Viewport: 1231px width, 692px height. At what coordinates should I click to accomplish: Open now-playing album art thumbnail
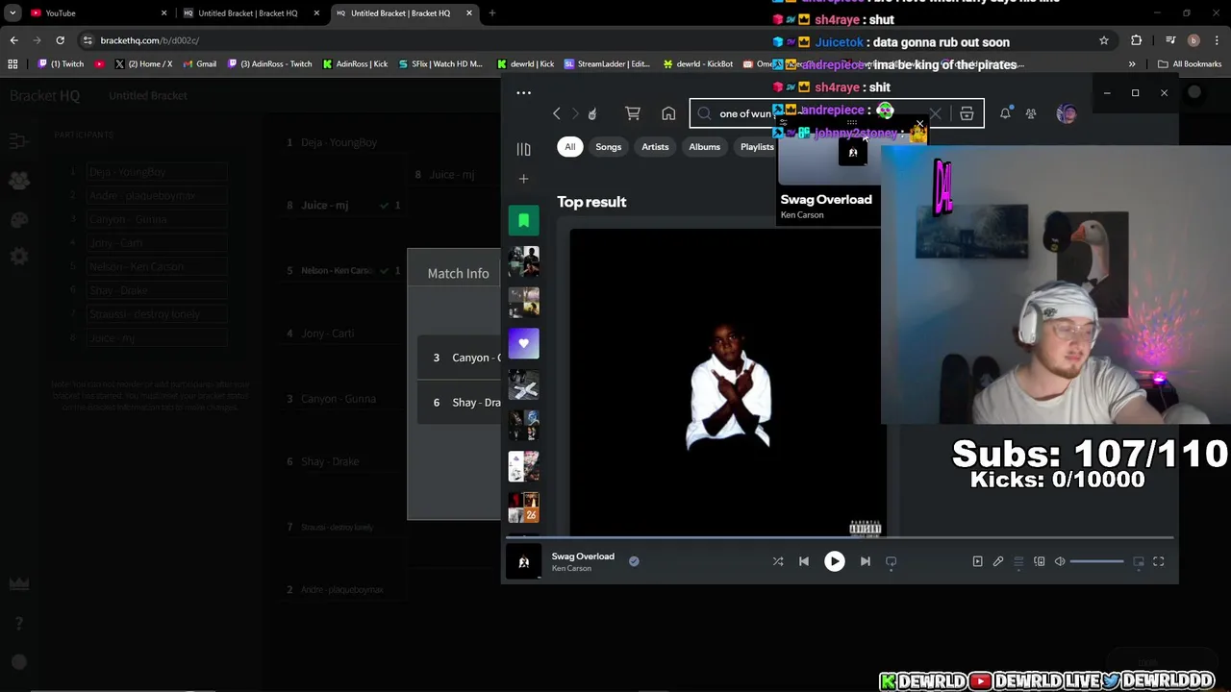point(523,561)
